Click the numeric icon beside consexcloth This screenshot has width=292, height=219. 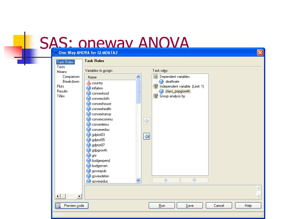(89, 99)
